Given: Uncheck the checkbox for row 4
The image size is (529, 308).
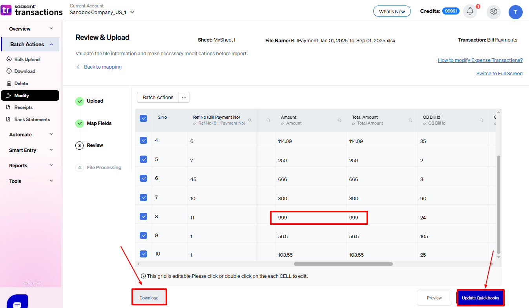Looking at the screenshot, I should pyautogui.click(x=143, y=140).
